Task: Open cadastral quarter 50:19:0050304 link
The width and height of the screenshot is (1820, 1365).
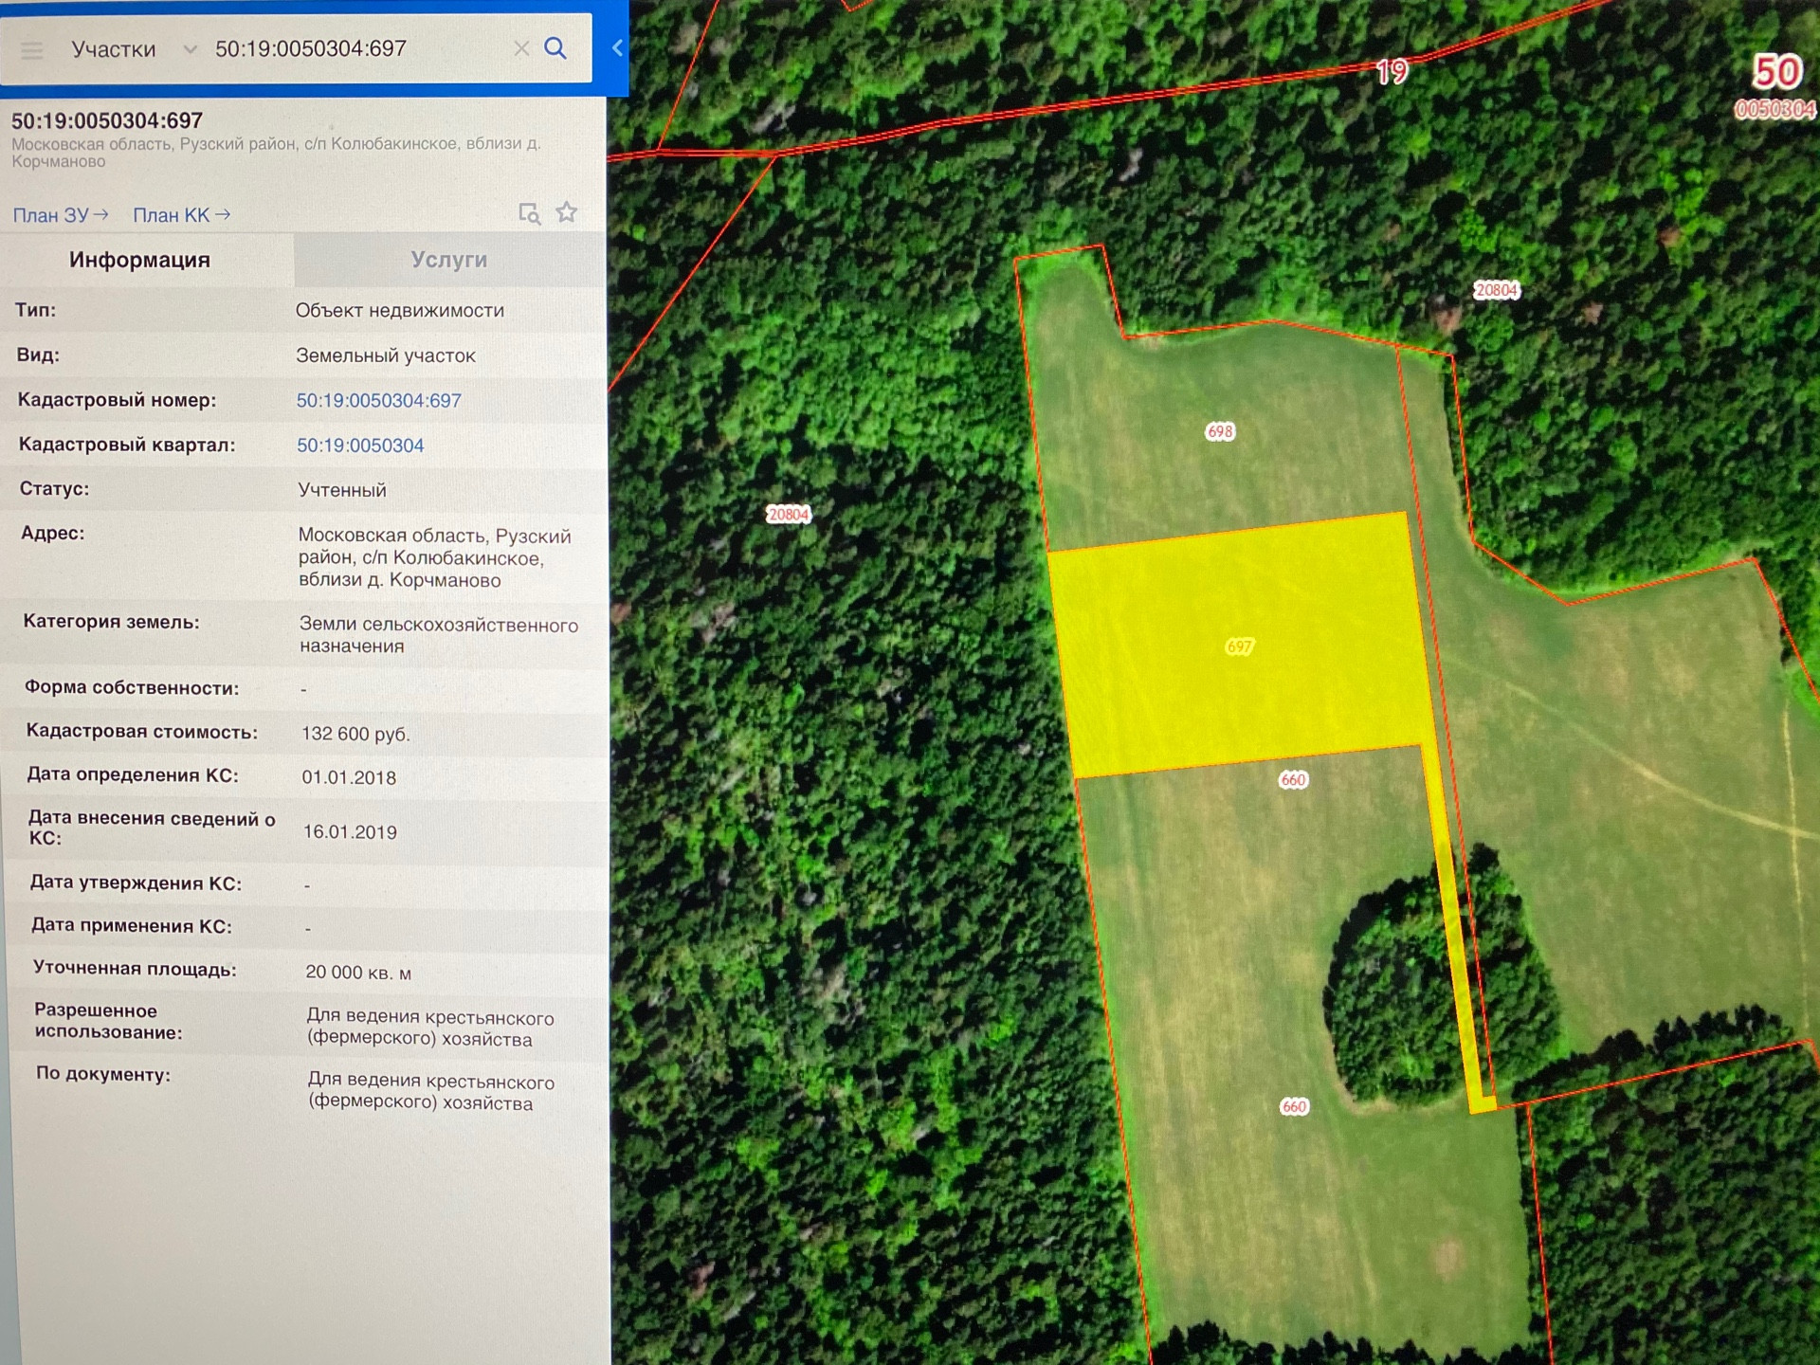Action: [x=360, y=446]
